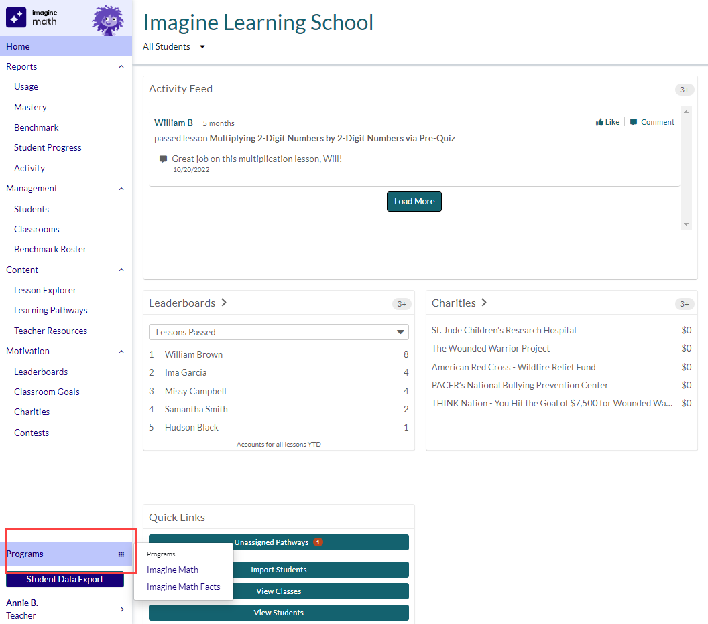The height and width of the screenshot is (624, 708).
Task: Expand the Annie B. teacher profile arrow
Action: (122, 609)
